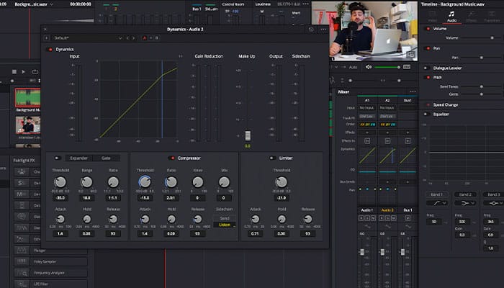Click the Audio 2 channel name in Mixer

pos(387,210)
